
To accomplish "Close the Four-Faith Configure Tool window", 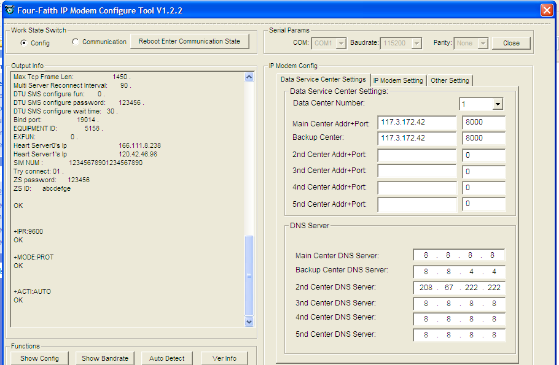I will [547, 10].
